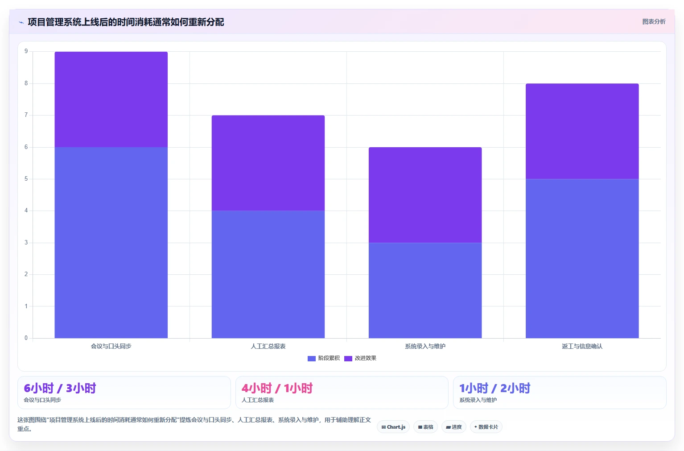Screen dimensions: 684x451
Task: Click the x-axis label 会议与口头同步
Action: pos(111,346)
